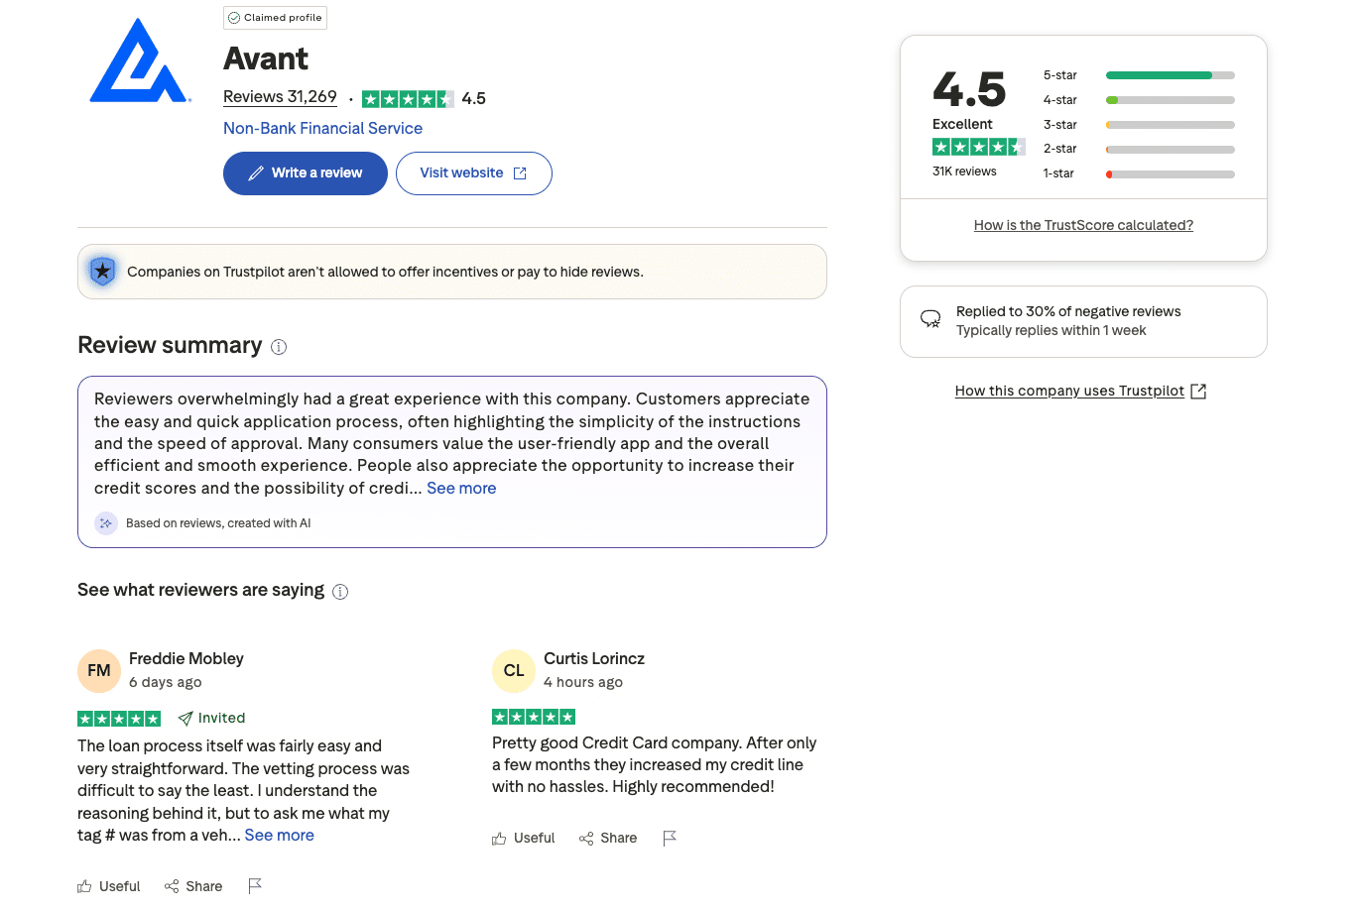Open the Non-Bank Financial Service category

322,128
